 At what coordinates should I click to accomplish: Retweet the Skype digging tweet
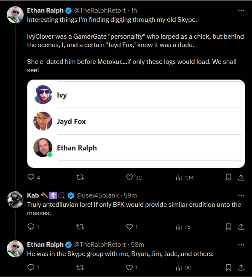(x=80, y=177)
